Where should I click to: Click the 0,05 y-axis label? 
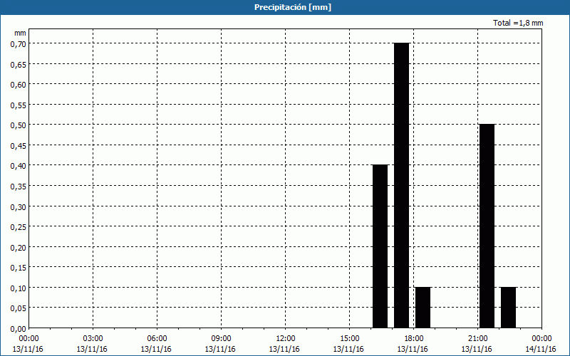(18, 308)
